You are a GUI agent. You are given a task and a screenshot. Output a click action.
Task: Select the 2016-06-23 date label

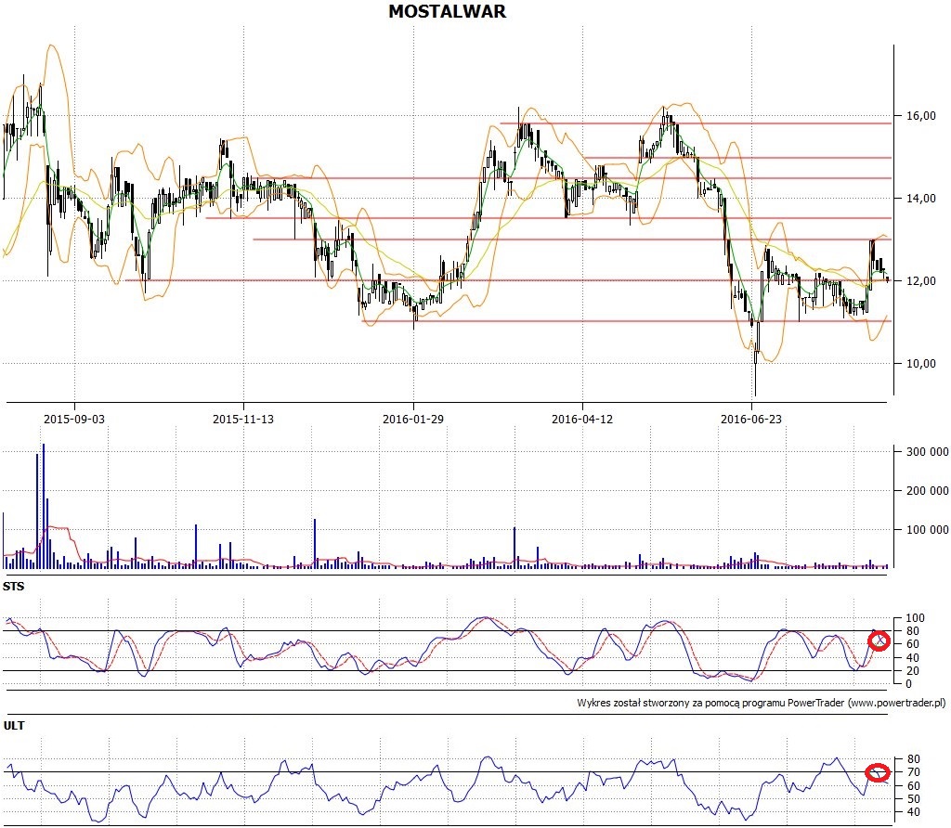(751, 419)
